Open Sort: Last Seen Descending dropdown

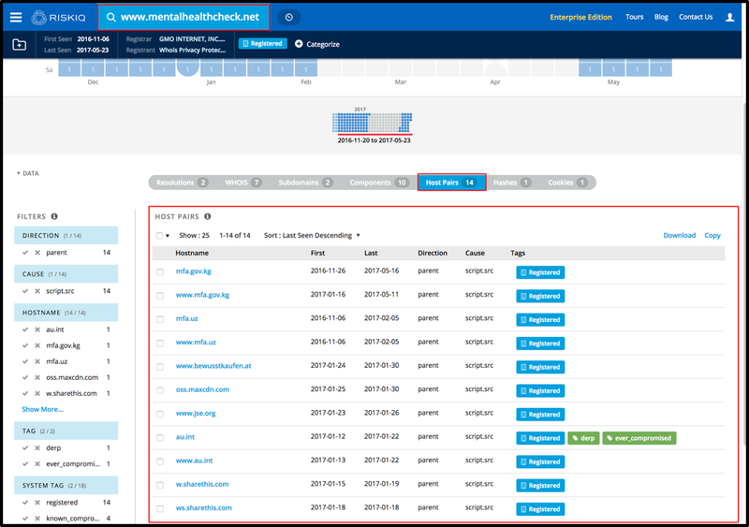click(312, 235)
